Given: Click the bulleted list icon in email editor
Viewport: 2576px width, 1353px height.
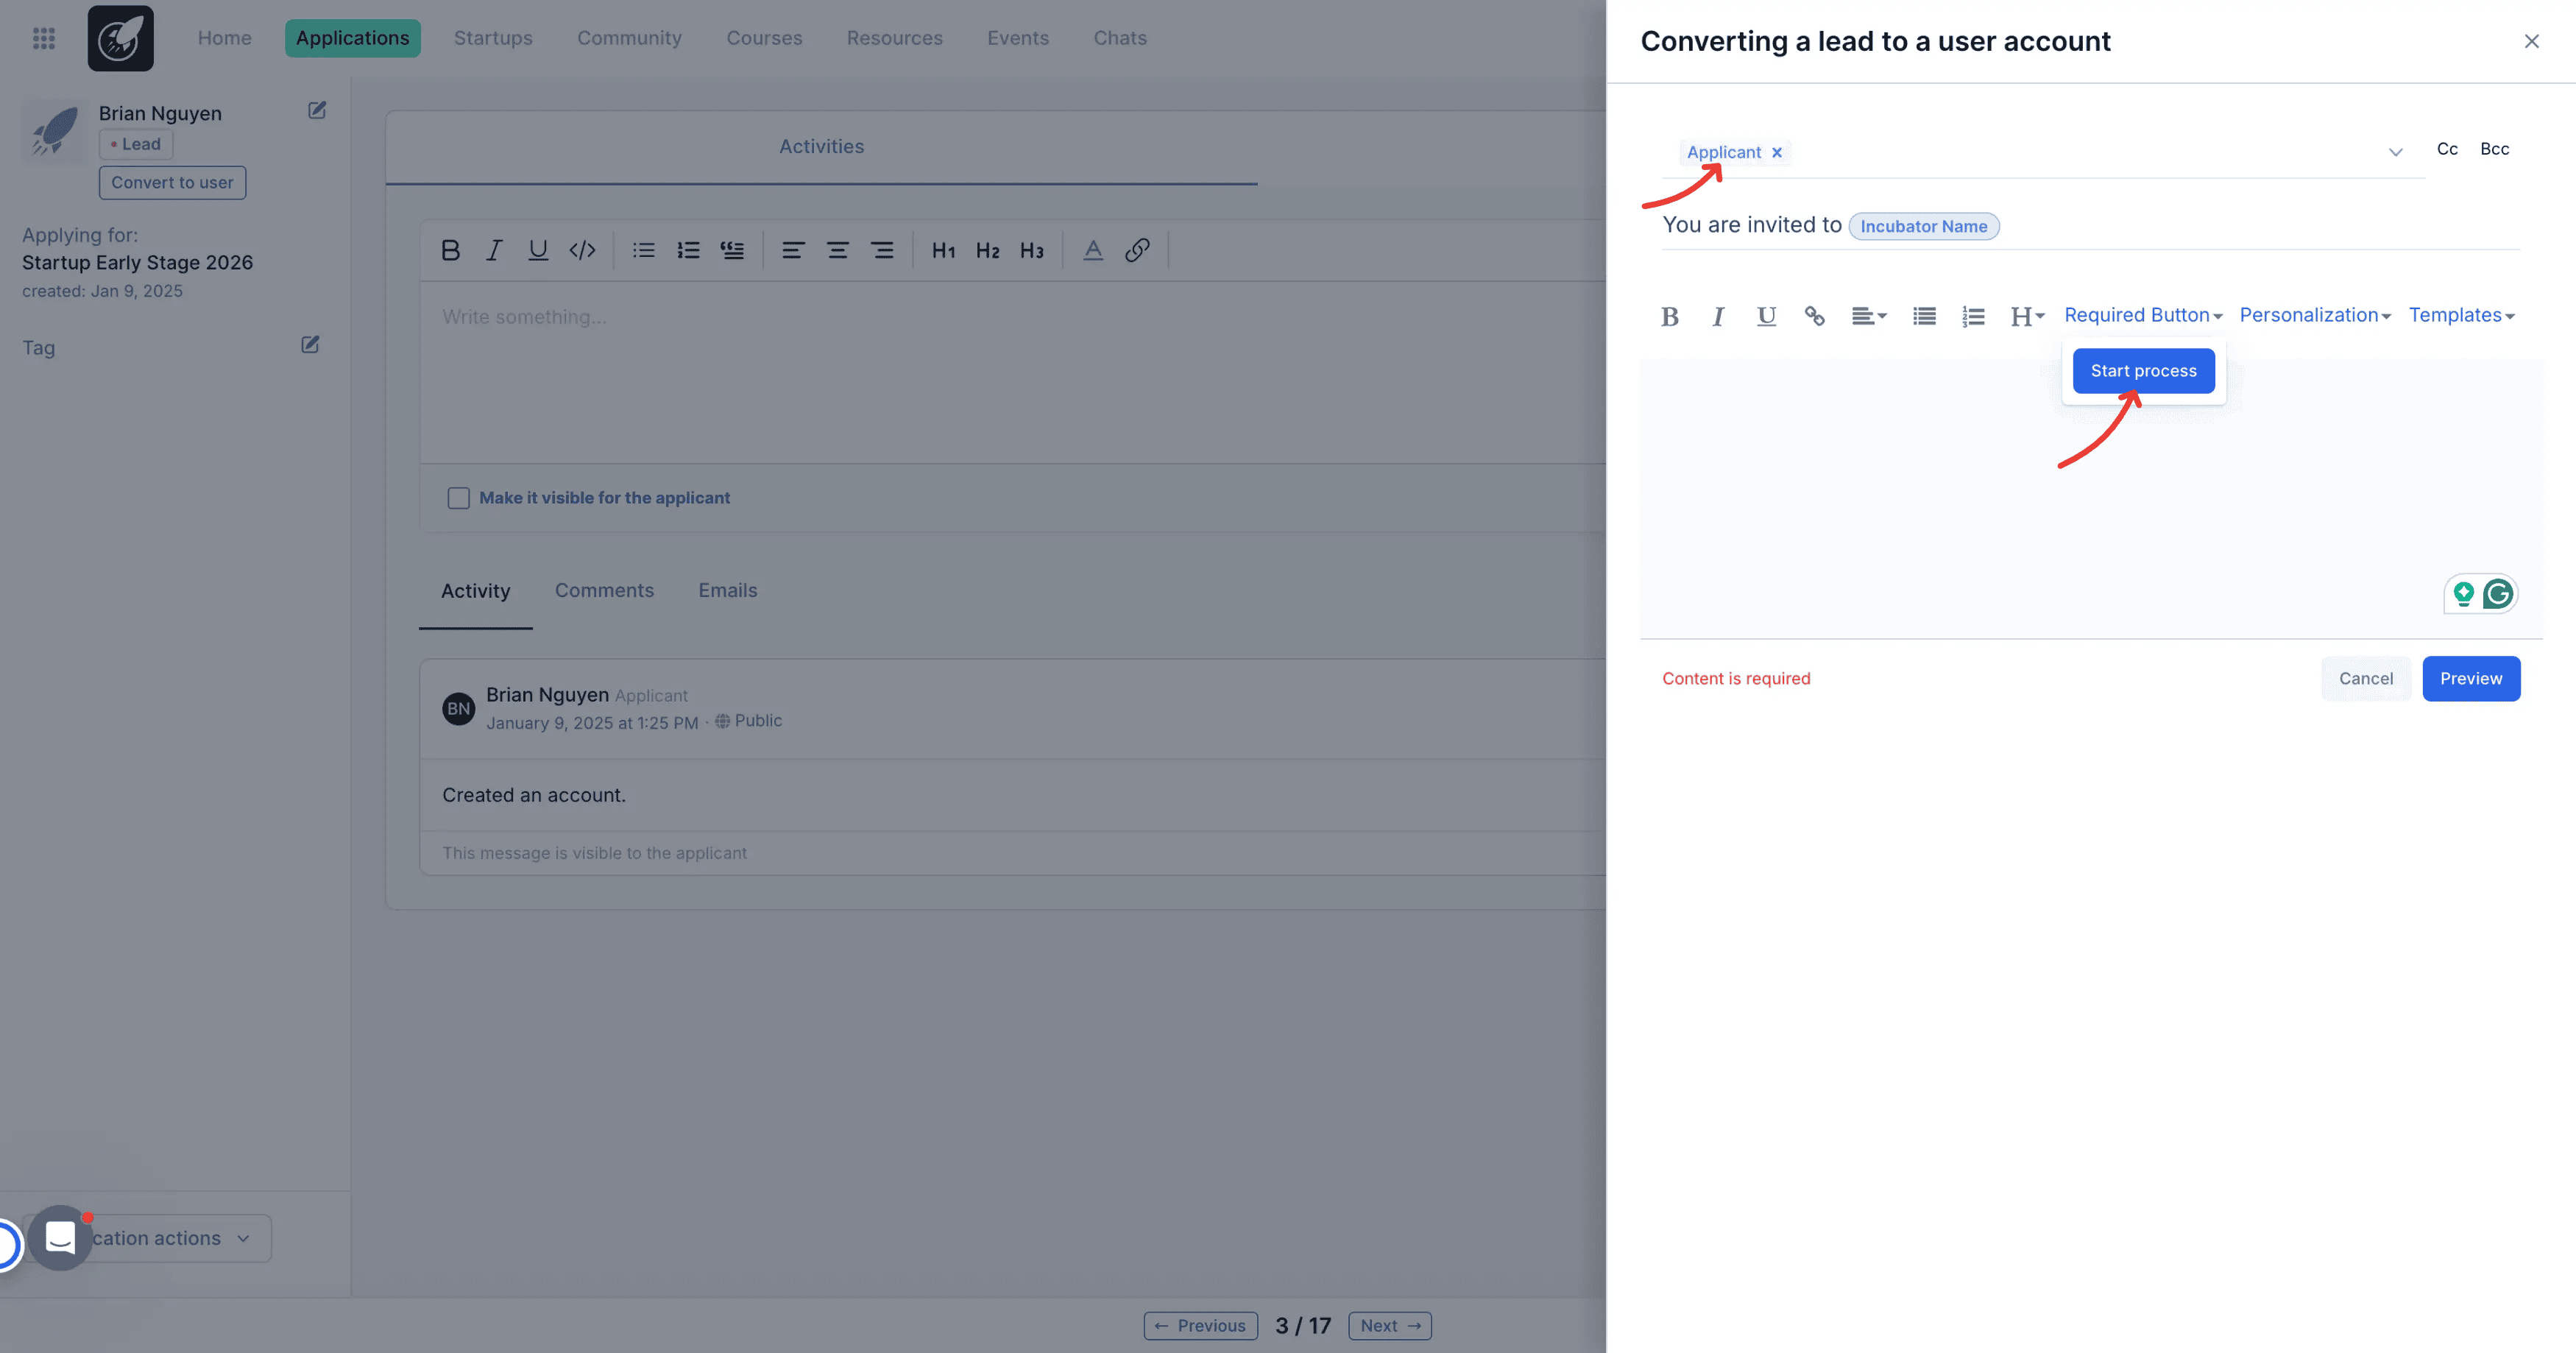Looking at the screenshot, I should [1924, 317].
